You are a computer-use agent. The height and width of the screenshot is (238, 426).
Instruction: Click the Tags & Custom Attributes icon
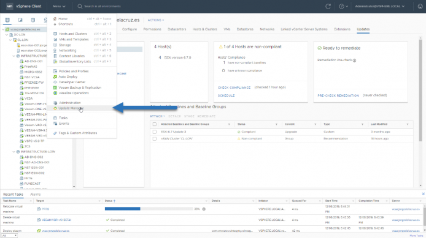coord(55,133)
